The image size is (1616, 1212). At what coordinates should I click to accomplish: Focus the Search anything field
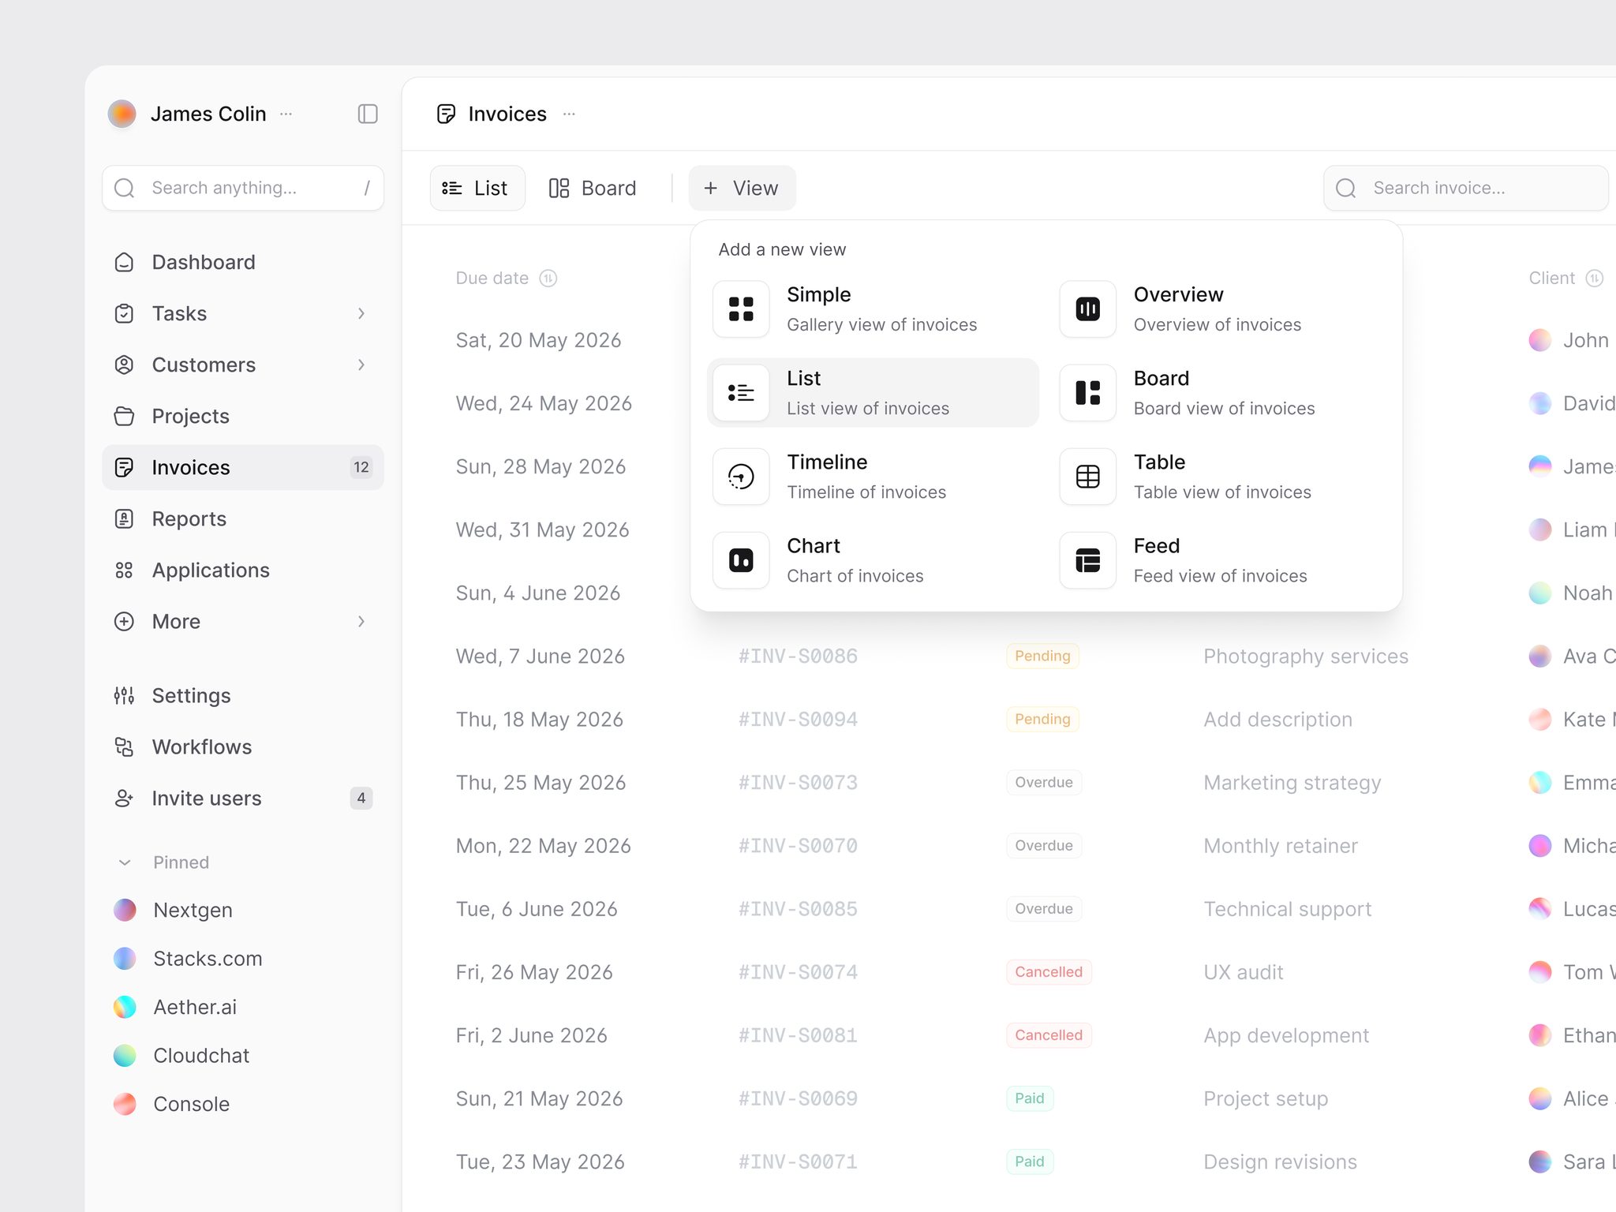(x=243, y=188)
